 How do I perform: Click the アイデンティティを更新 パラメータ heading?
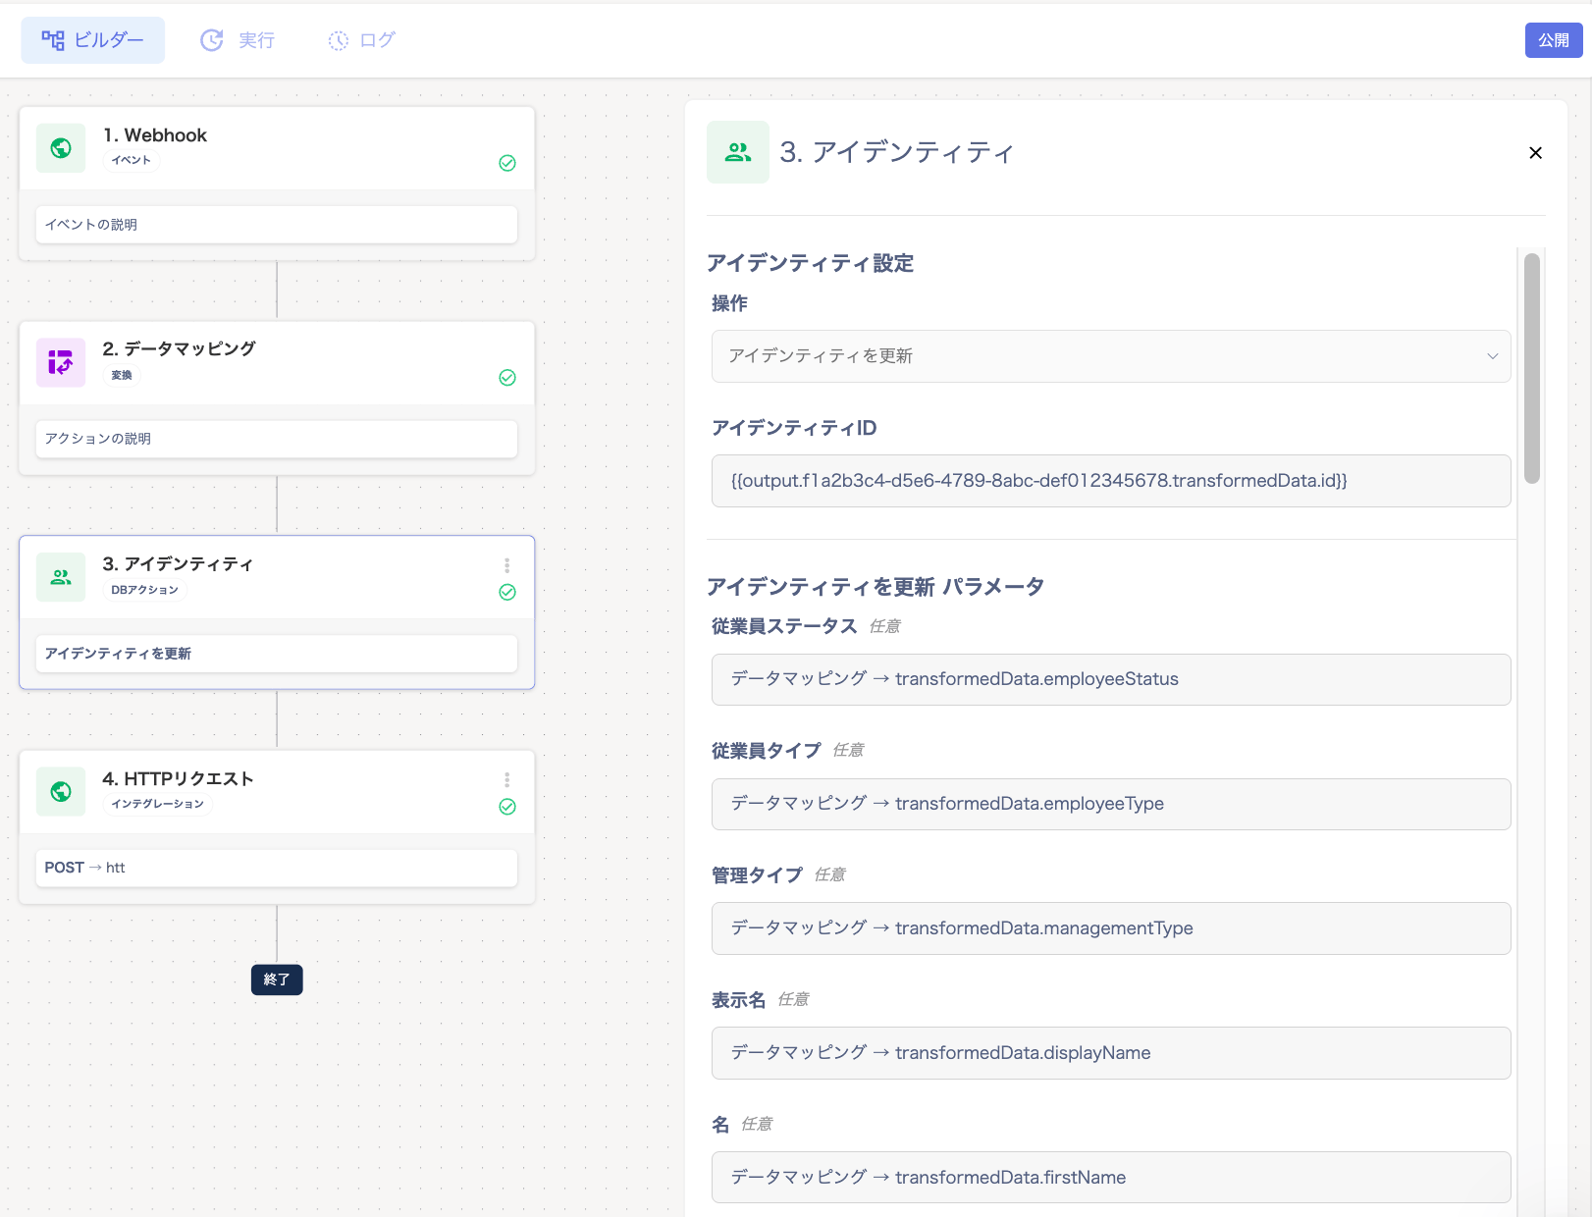[x=876, y=587]
